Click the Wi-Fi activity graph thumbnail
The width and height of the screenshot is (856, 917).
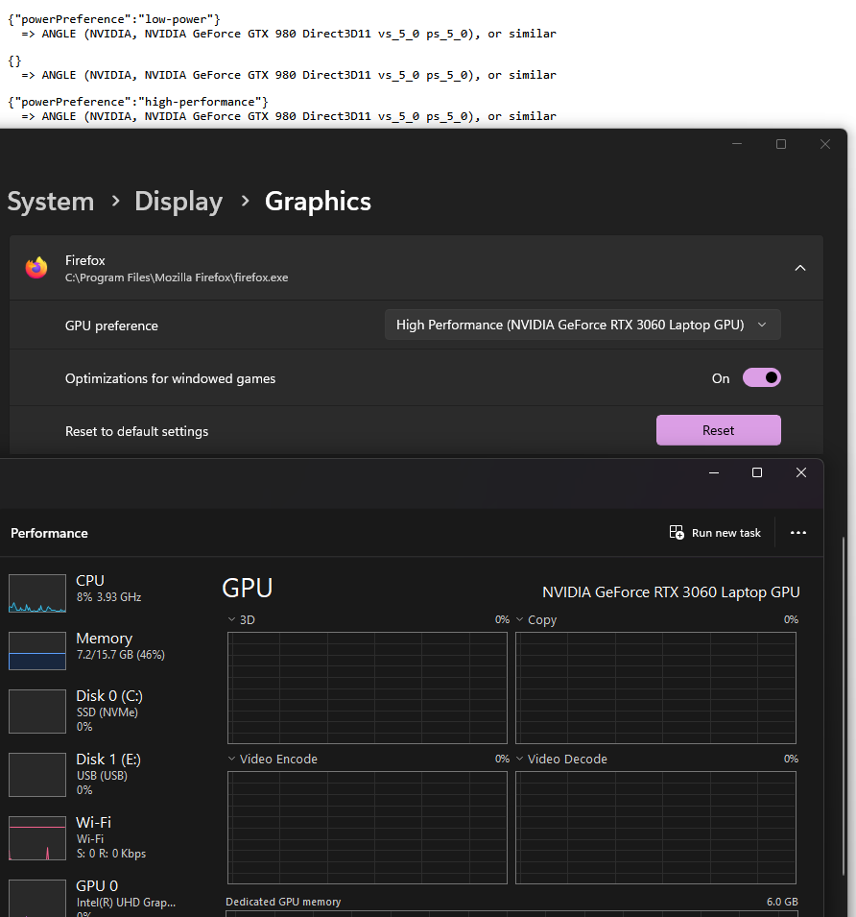[37, 838]
